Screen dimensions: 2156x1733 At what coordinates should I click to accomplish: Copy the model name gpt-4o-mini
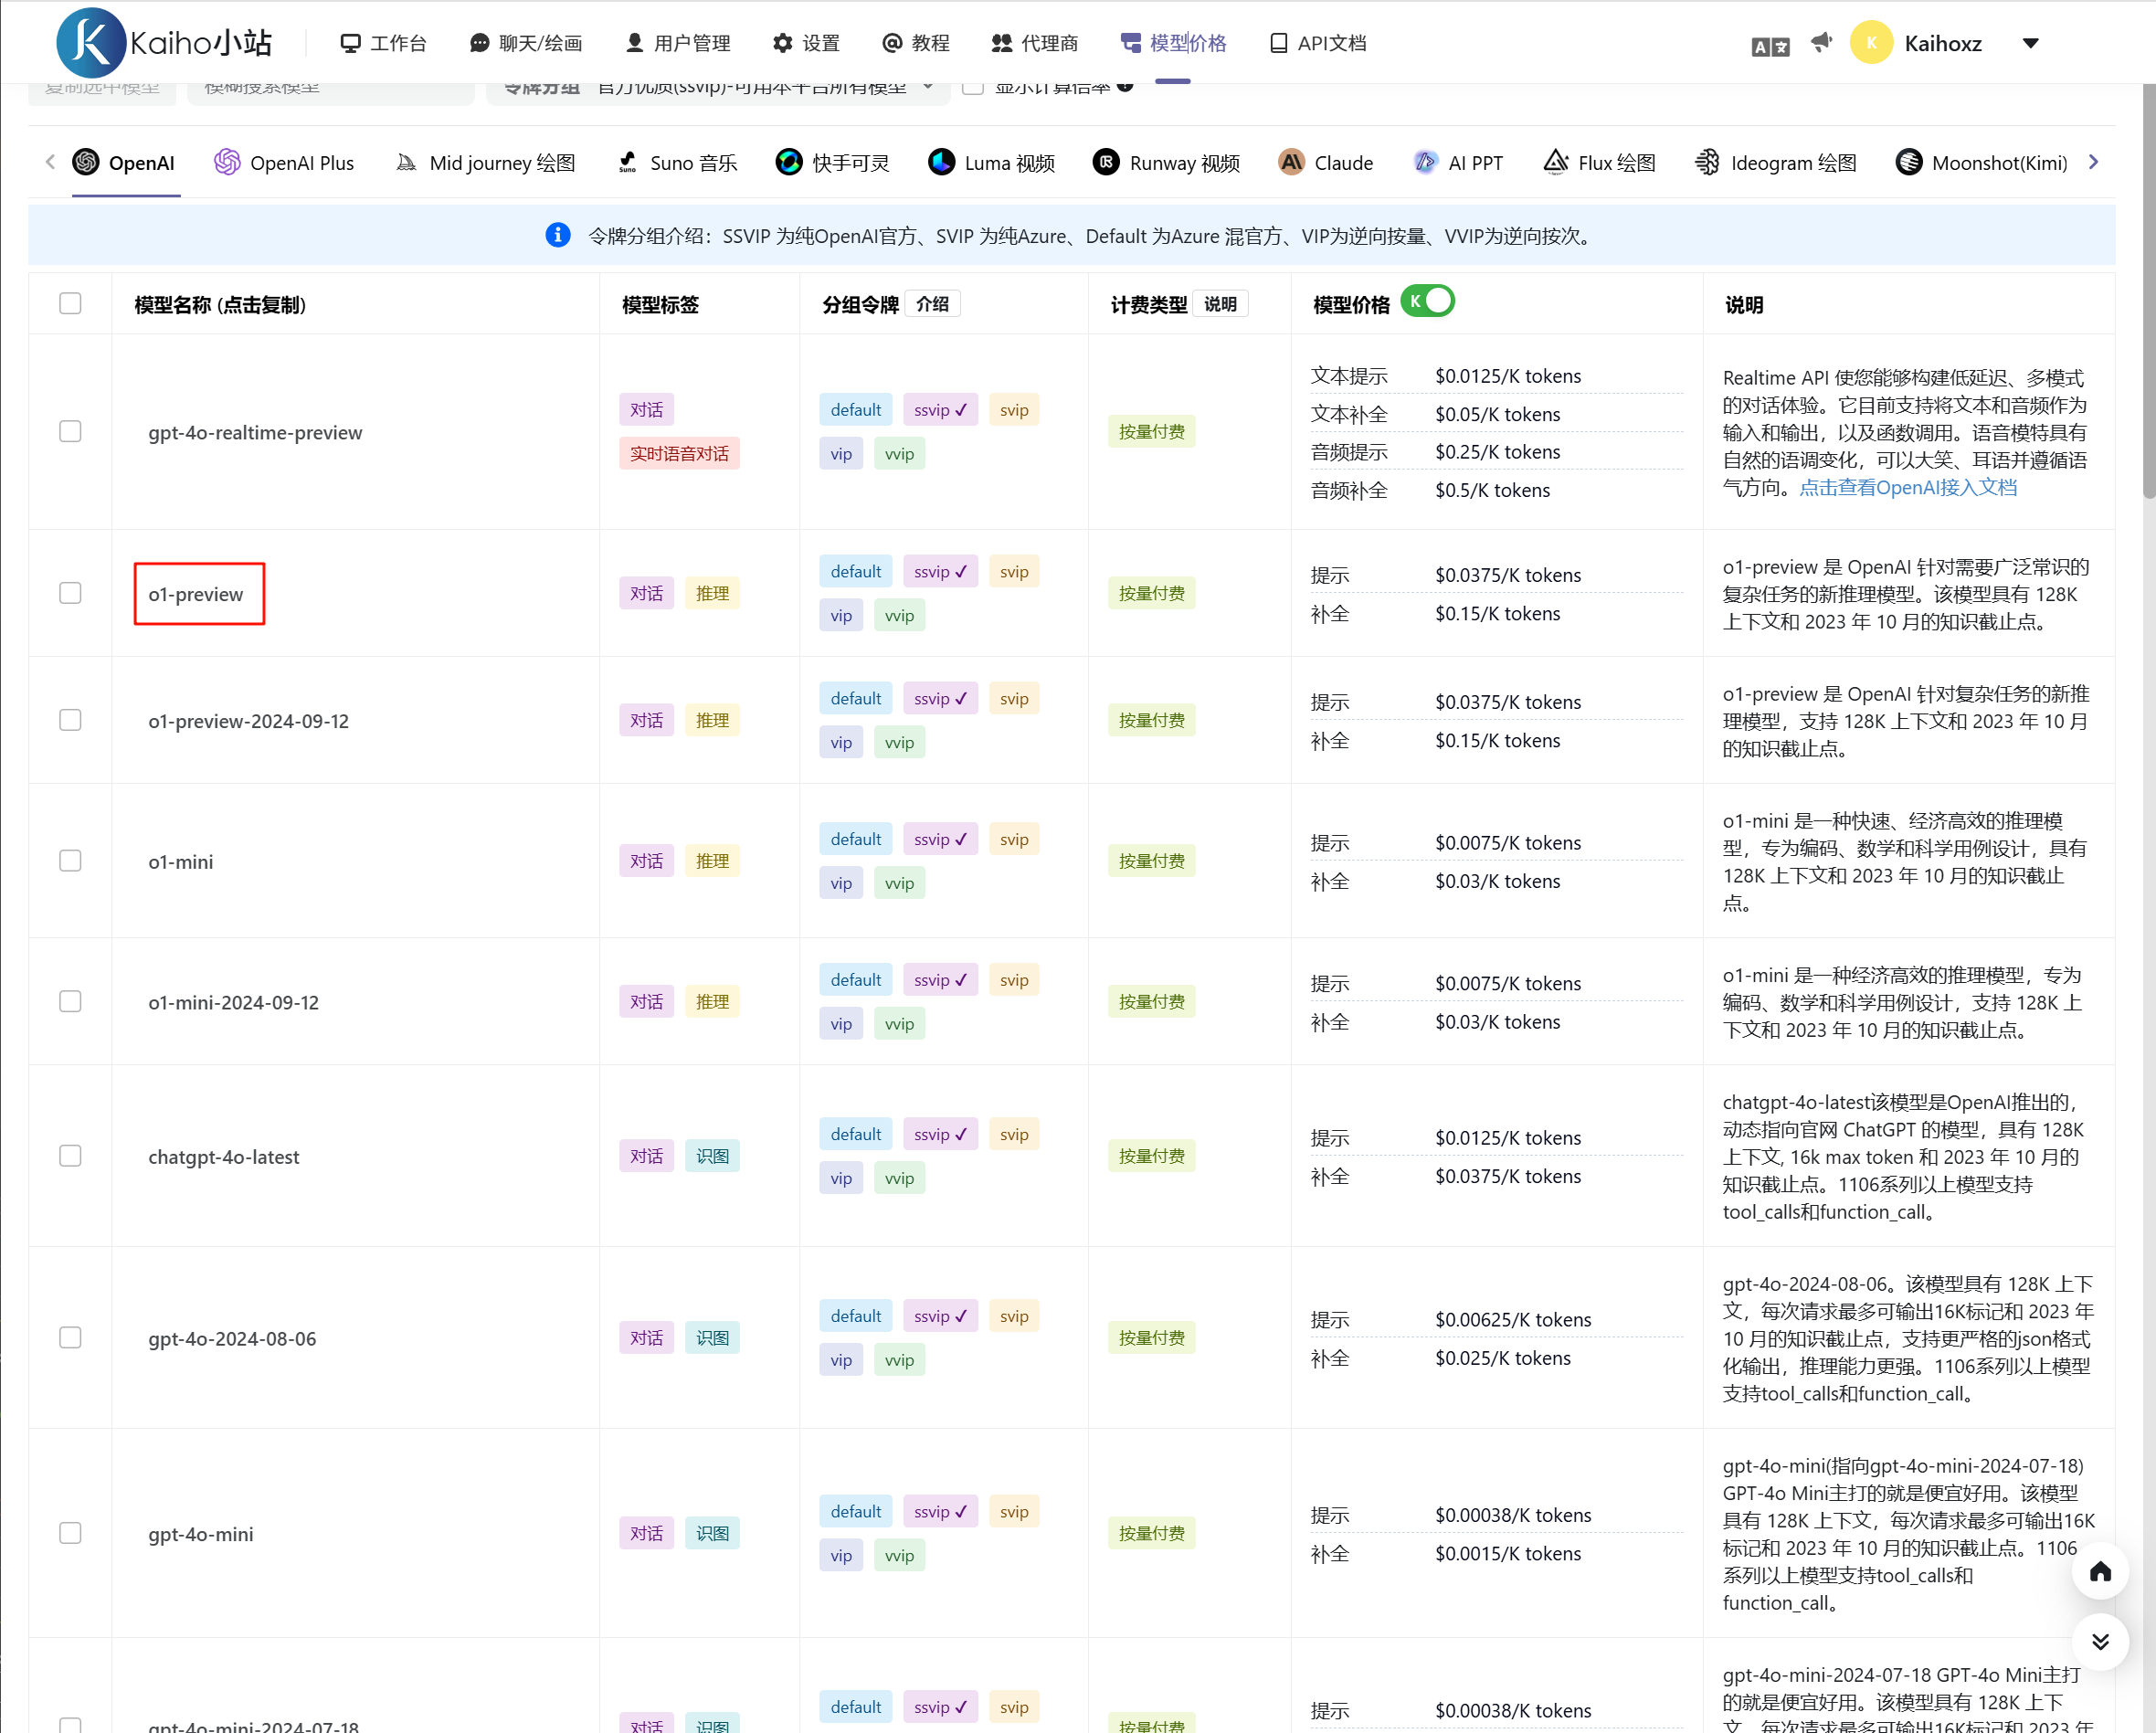[201, 1534]
